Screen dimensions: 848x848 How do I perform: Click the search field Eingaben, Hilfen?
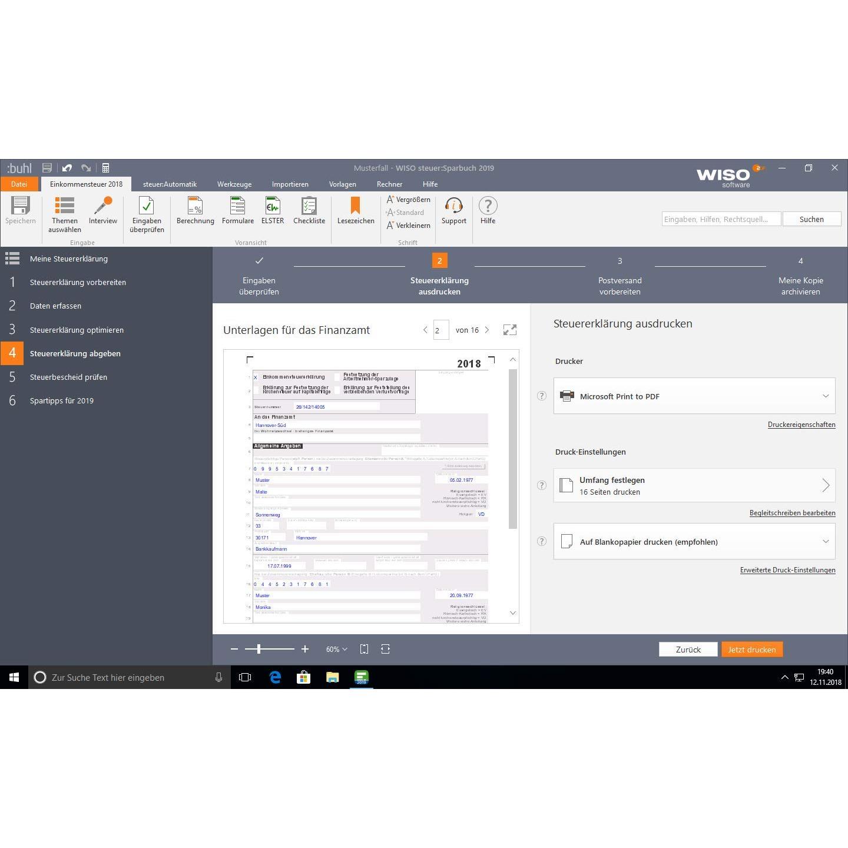tap(721, 219)
